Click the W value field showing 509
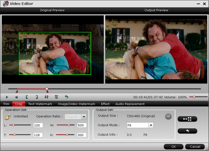209x151 pixels. (x=82, y=125)
